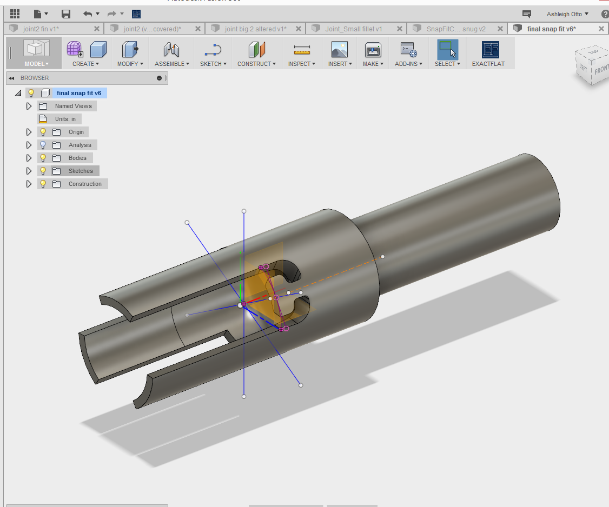Click the Assemble joint icon
This screenshot has width=609, height=507.
click(x=171, y=49)
